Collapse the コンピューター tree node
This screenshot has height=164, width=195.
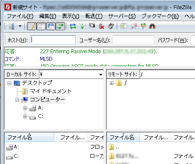(x=17, y=100)
